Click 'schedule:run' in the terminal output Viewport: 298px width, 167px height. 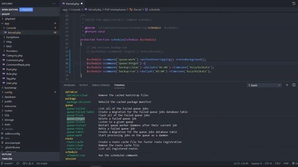click(x=76, y=155)
